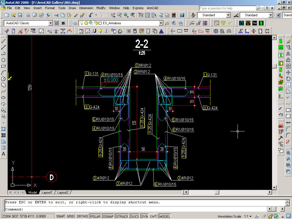Pick the Circle draw tool

tap(3, 79)
